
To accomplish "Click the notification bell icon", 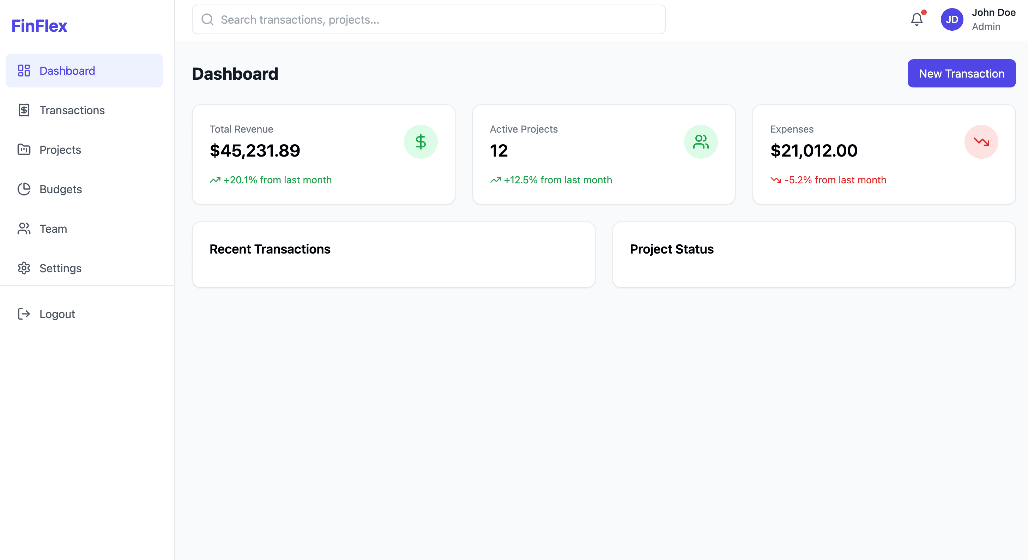I will (x=917, y=19).
